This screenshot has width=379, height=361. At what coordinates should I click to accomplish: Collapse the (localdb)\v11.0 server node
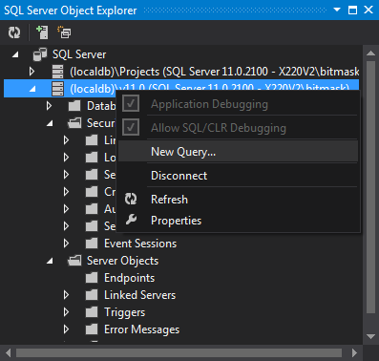(x=32, y=90)
